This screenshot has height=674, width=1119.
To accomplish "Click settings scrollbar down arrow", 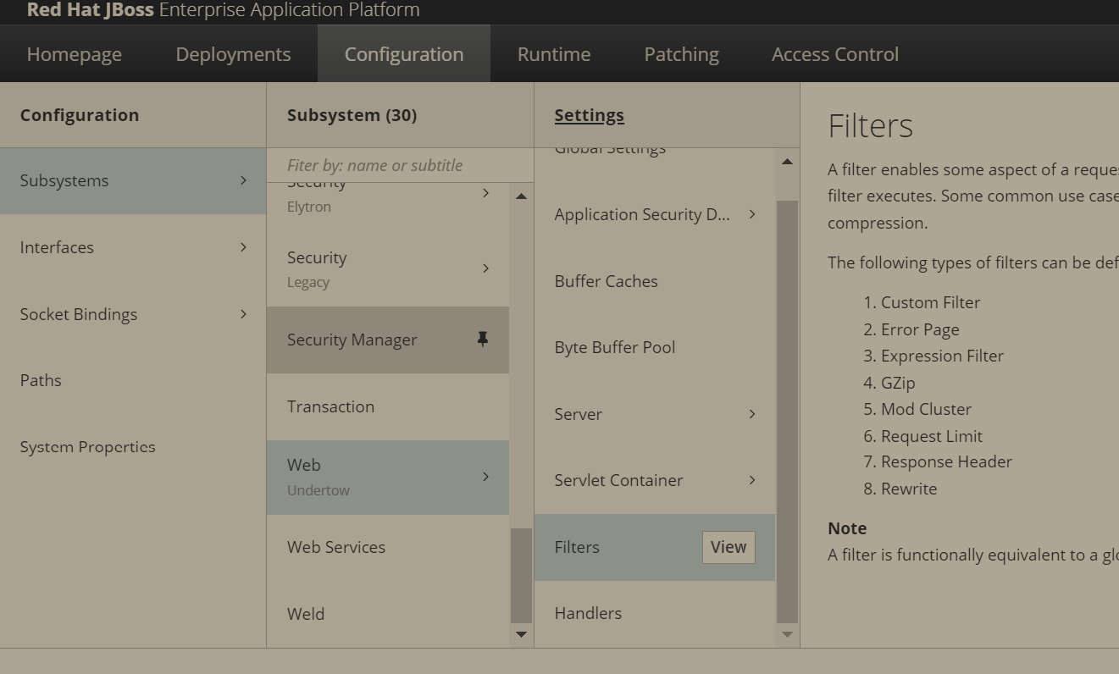I will click(787, 634).
